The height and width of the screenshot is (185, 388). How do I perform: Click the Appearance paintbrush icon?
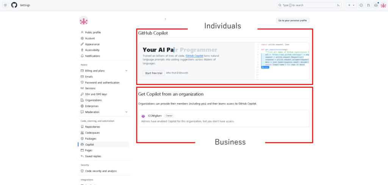point(82,44)
